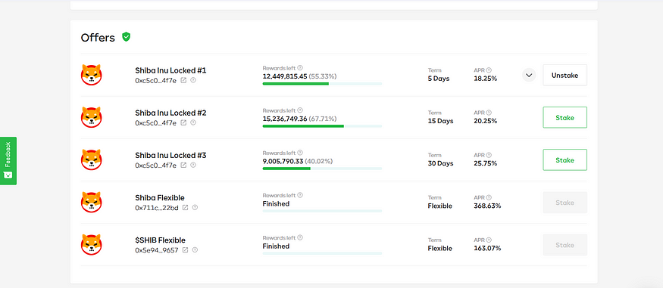
Task: Click the 30 Days term value
Action: pos(441,163)
